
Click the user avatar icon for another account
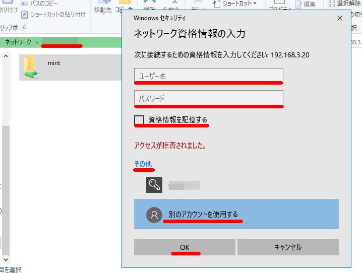click(x=154, y=215)
